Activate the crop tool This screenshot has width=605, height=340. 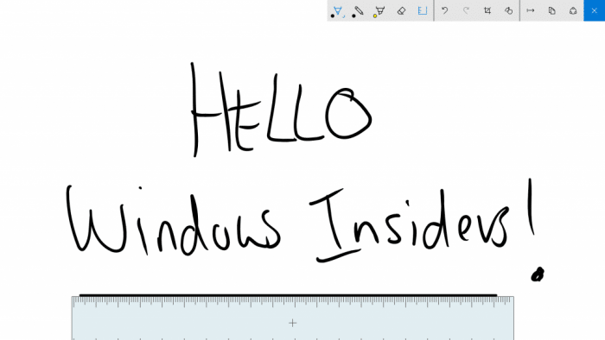tap(487, 10)
